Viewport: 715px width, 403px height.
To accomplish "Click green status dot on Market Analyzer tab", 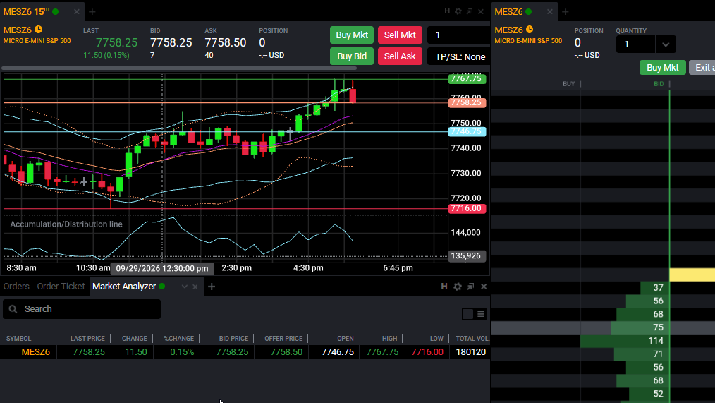I will tap(162, 286).
